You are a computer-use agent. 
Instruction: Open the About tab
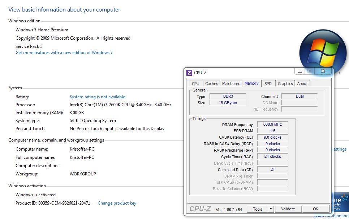tap(302, 84)
